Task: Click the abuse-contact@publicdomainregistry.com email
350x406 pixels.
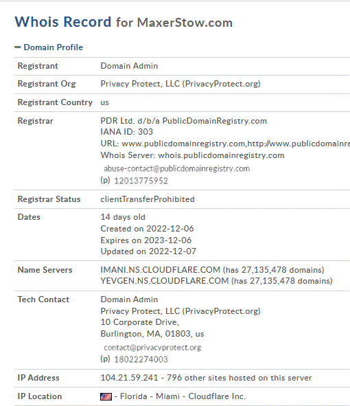Action: pos(176,168)
